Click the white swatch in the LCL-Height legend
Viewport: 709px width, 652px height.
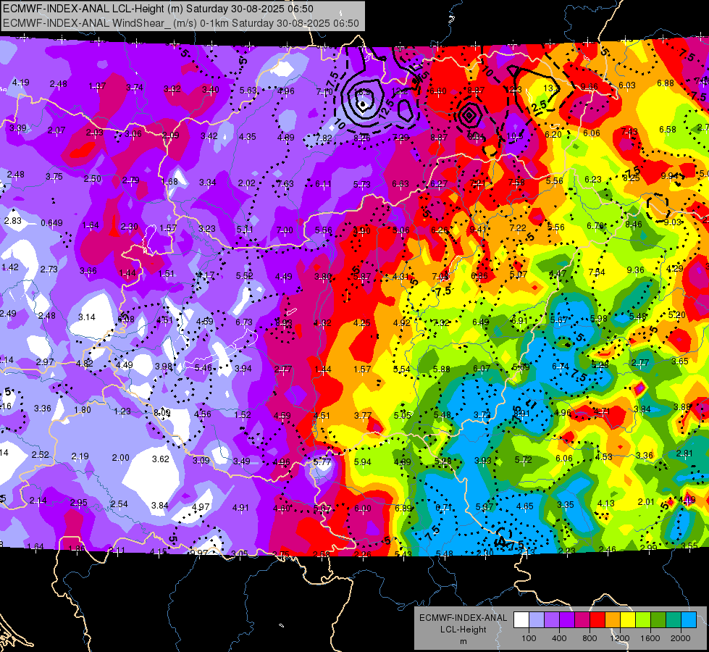(521, 620)
